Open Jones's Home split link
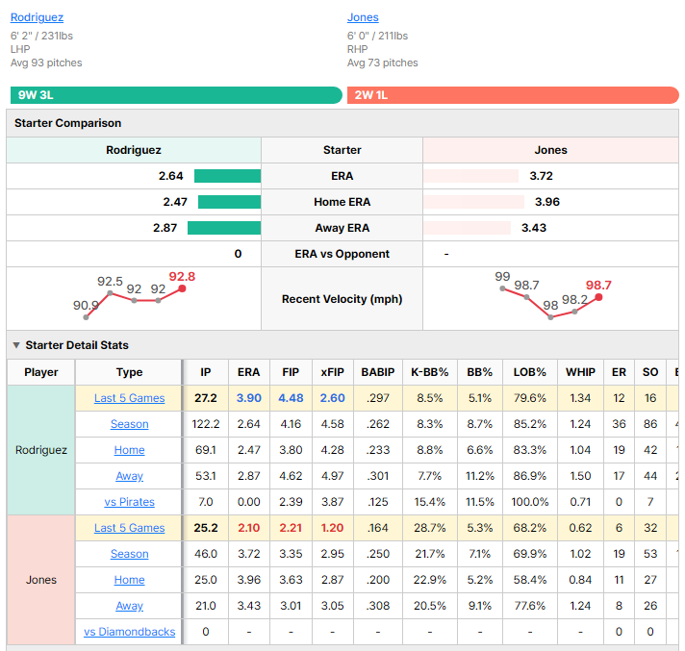Image resolution: width=685 pixels, height=651 pixels. tap(129, 580)
